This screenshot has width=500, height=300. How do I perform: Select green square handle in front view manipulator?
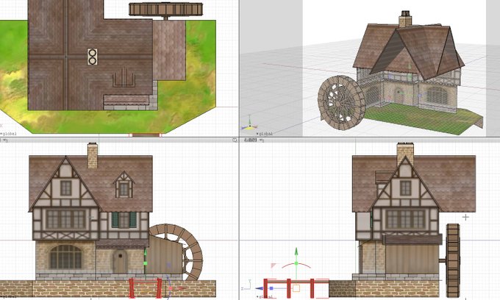pos(146,263)
